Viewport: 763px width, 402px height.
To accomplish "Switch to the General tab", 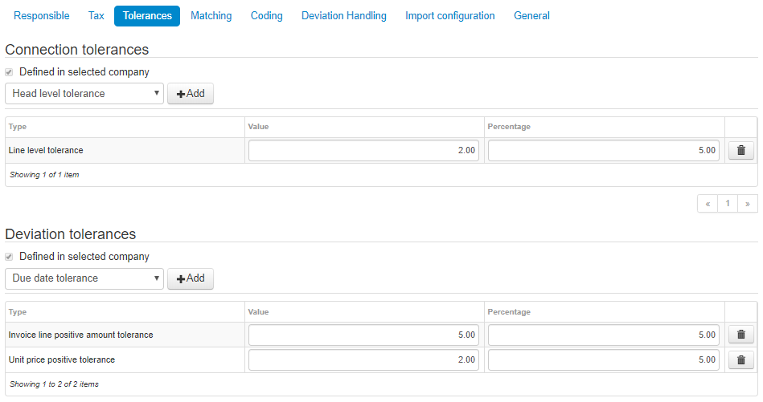I will point(532,15).
